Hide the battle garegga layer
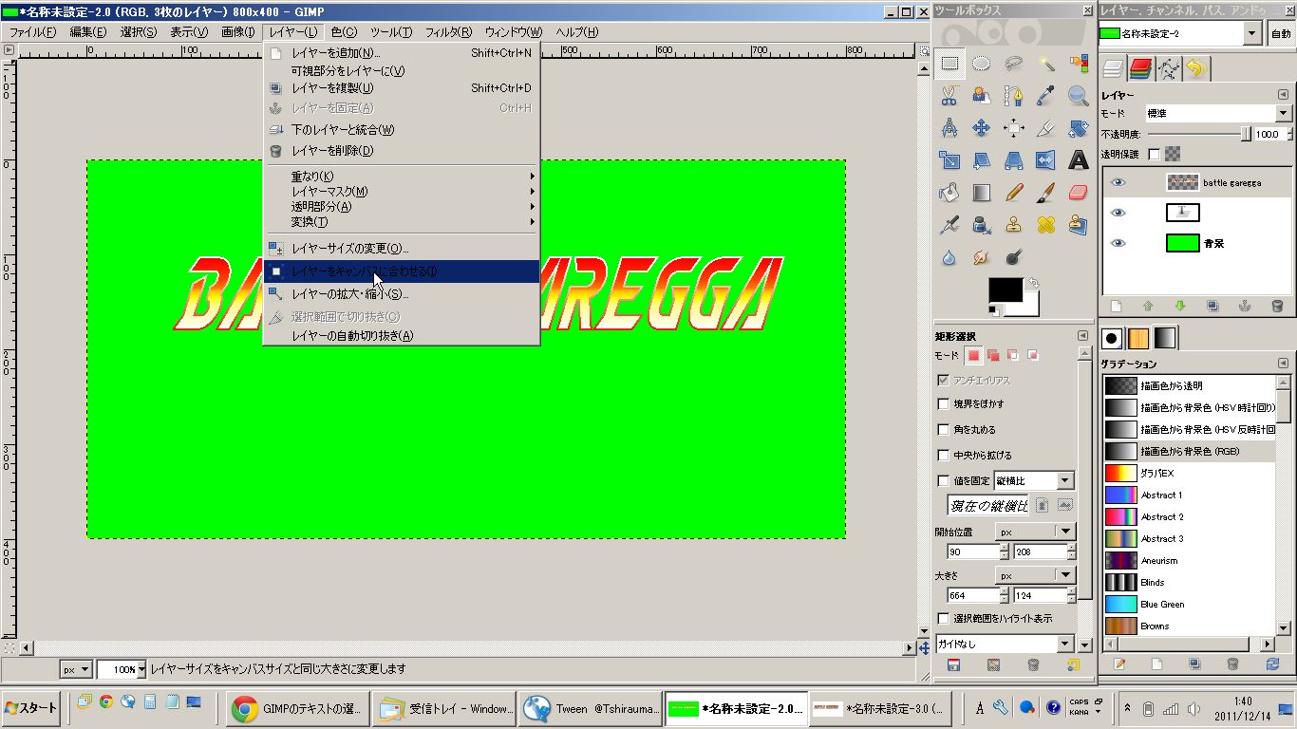Viewport: 1297px width, 729px height. pos(1118,182)
